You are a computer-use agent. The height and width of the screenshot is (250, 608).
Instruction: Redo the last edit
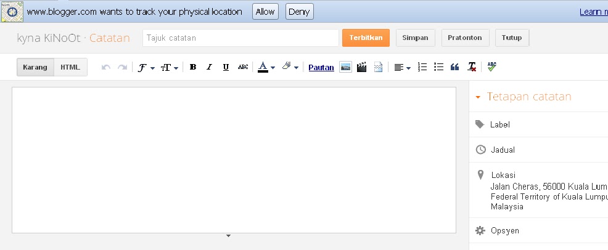click(x=123, y=67)
